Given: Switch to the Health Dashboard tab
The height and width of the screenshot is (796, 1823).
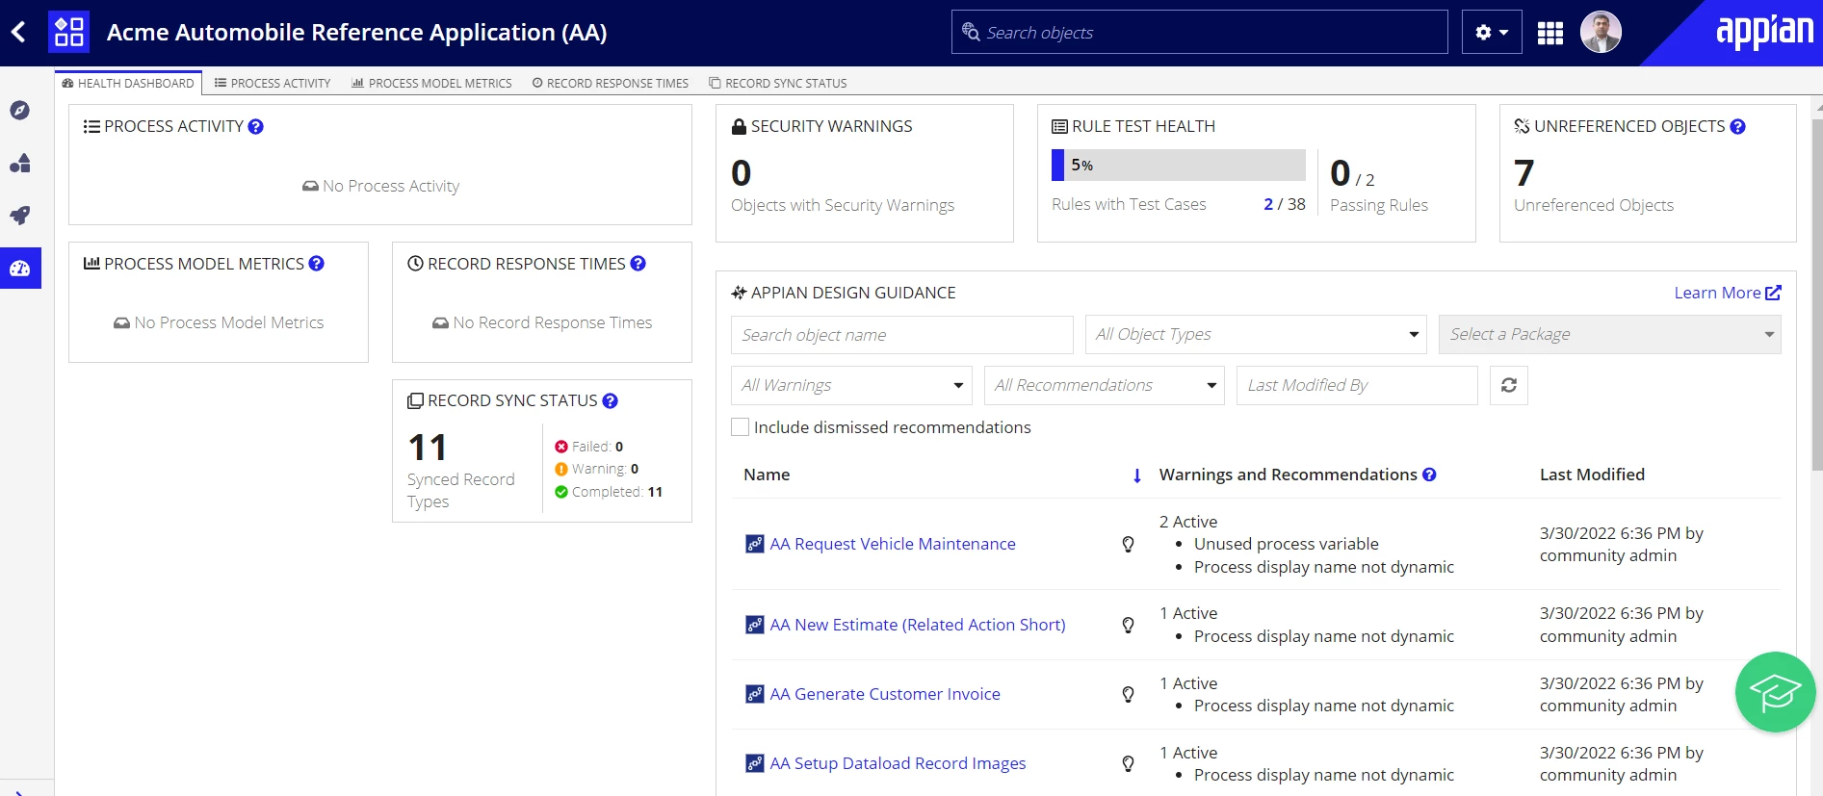Looking at the screenshot, I should click(x=128, y=84).
